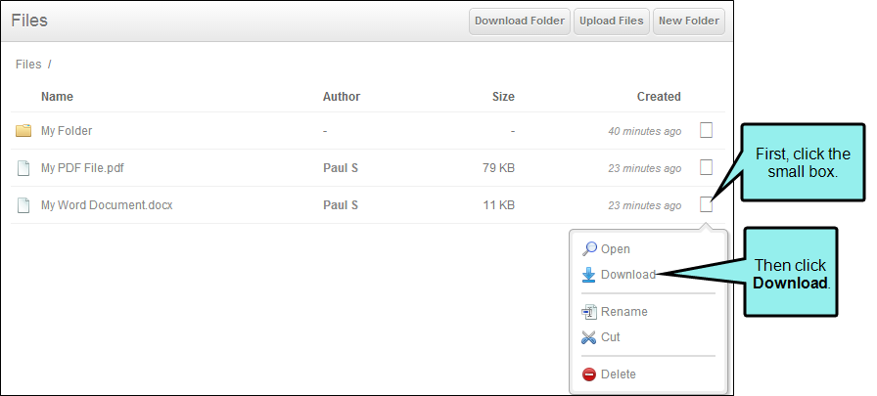Tick the checkbox for My PDF File.pdf
This screenshot has width=877, height=396.
click(x=707, y=167)
